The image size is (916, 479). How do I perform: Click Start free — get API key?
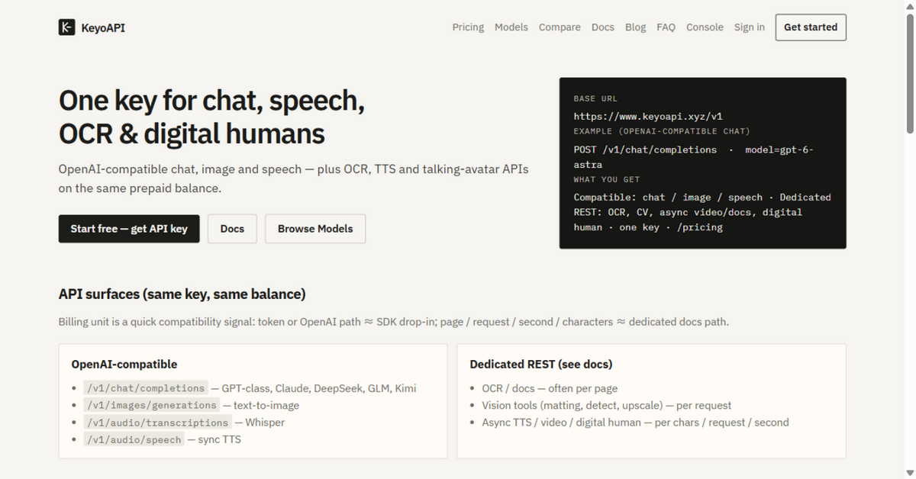(x=129, y=229)
